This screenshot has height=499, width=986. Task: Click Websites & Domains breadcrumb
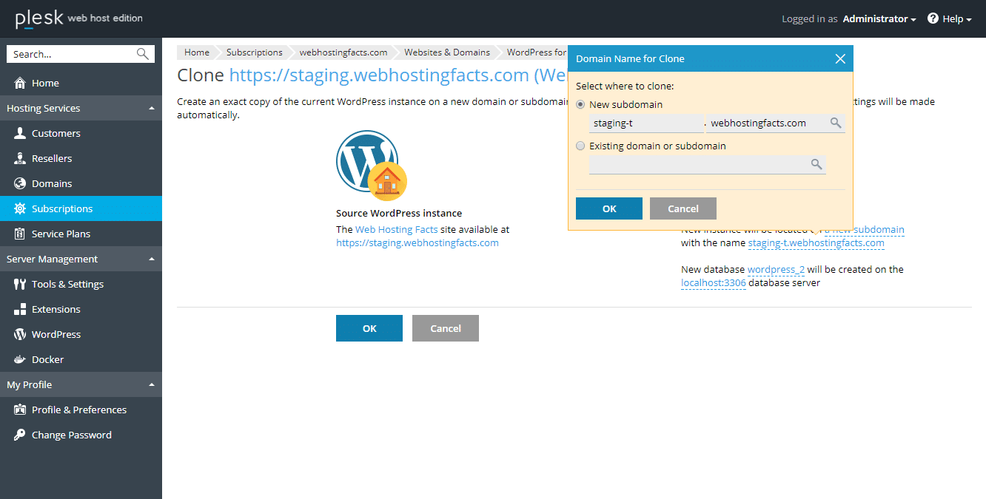[446, 52]
